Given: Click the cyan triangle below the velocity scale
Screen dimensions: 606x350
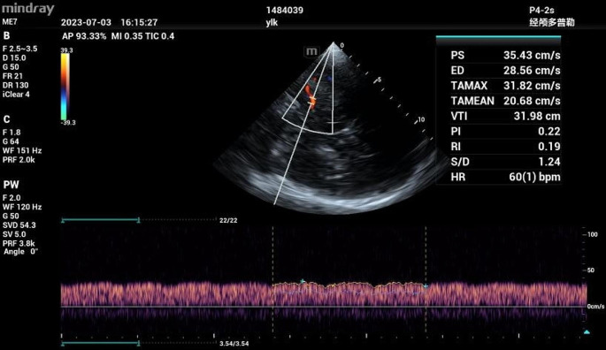Looking at the screenshot, I should 587,331.
